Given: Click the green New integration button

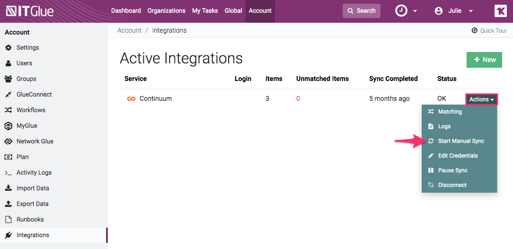Looking at the screenshot, I should [x=484, y=60].
